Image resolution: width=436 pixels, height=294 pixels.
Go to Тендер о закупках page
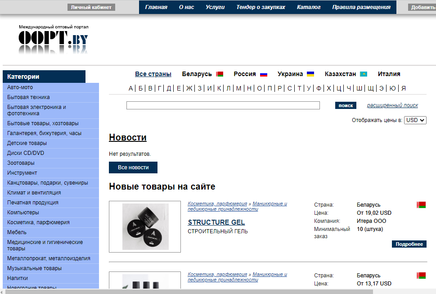tap(261, 7)
